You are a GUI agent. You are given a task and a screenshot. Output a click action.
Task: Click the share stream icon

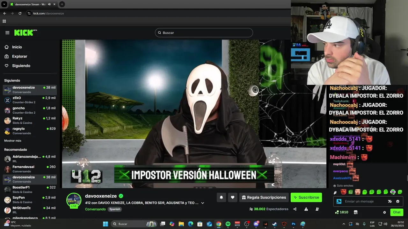tap(295, 209)
